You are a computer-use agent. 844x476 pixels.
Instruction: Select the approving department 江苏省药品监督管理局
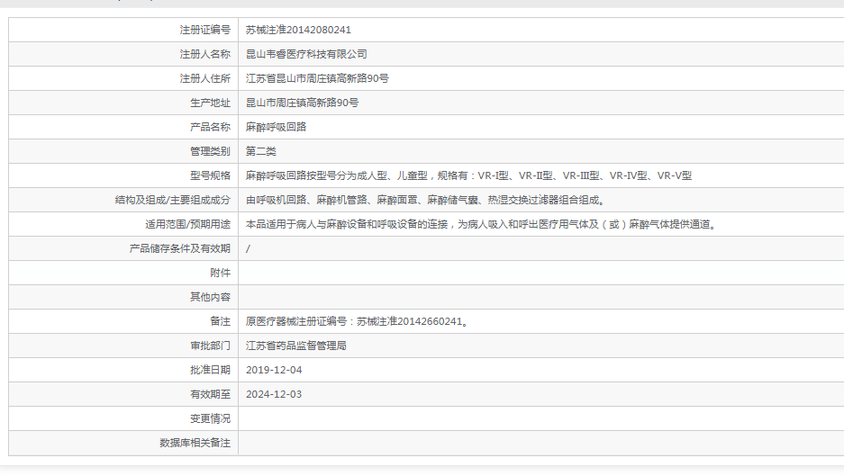pyautogui.click(x=295, y=346)
